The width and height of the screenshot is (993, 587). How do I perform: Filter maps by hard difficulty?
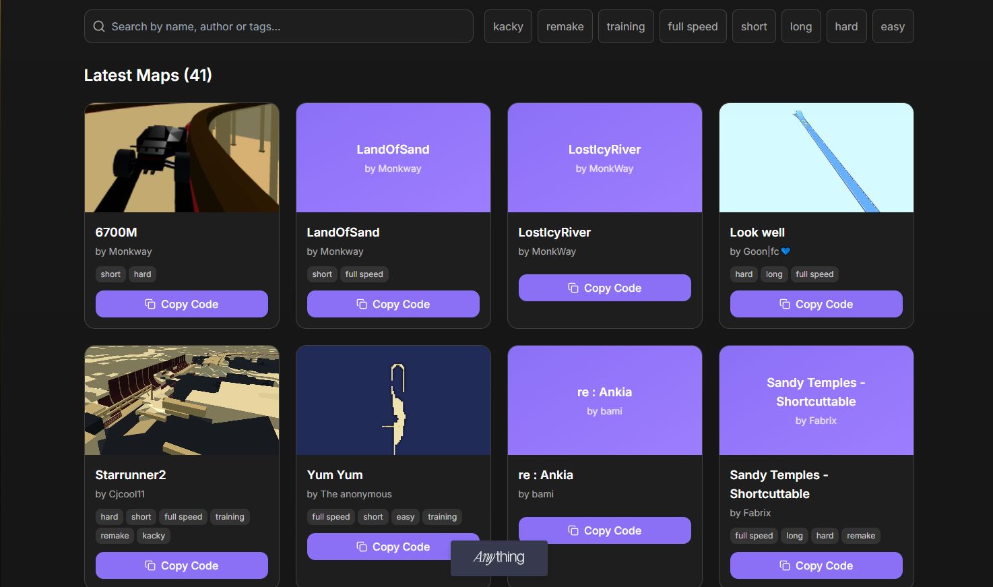[846, 26]
